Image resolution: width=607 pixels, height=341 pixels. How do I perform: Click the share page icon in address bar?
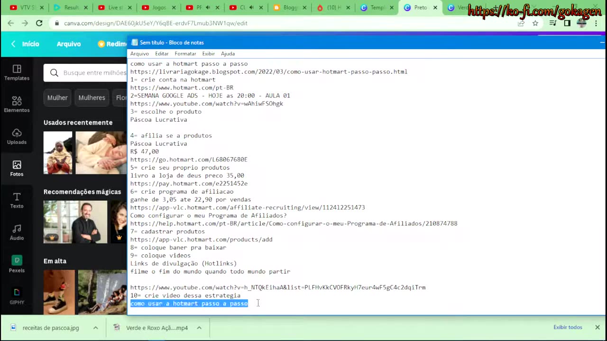(521, 23)
